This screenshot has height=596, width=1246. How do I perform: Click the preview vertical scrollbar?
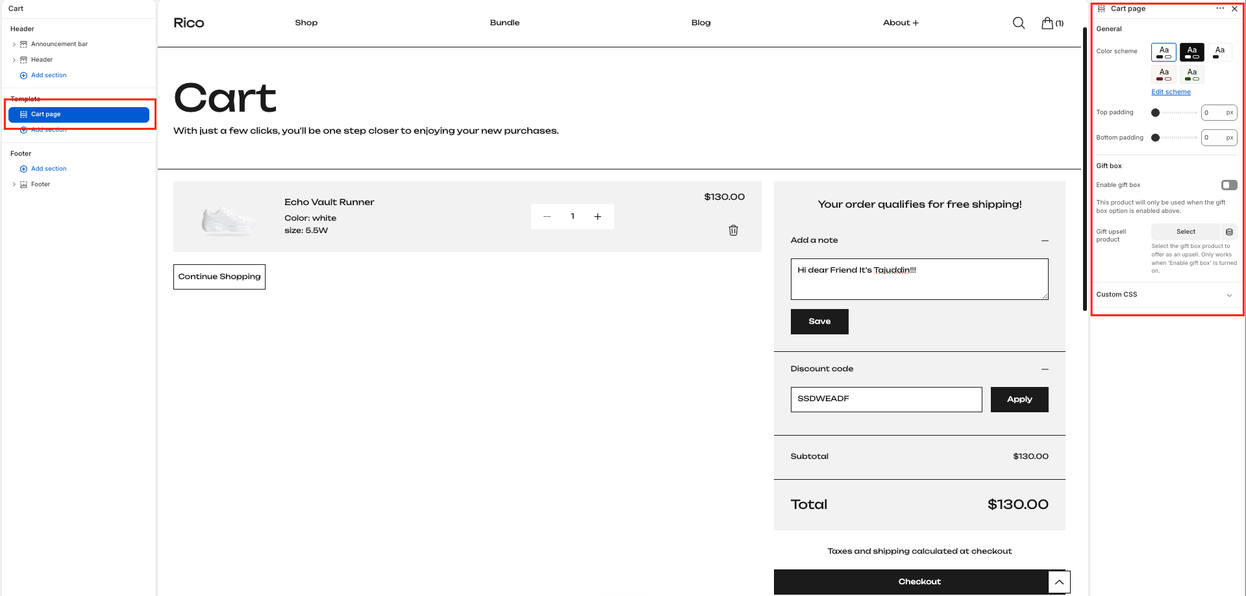tap(1084, 169)
